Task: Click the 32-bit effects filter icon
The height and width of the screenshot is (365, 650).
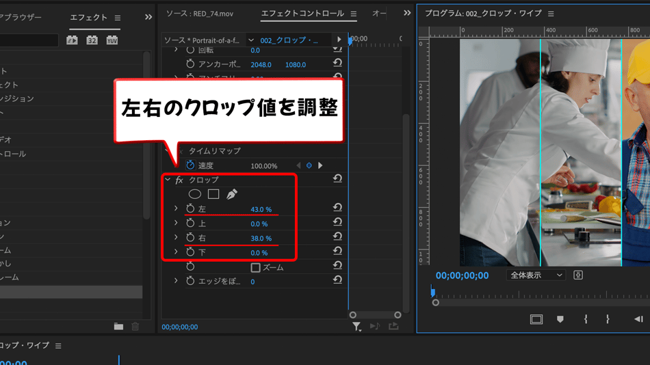Action: (92, 40)
